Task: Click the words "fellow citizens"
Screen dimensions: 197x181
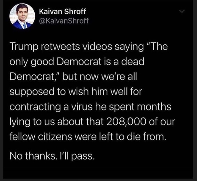Action: coord(41,137)
